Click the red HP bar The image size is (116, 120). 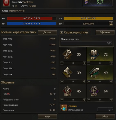pyautogui.click(x=32, y=18)
